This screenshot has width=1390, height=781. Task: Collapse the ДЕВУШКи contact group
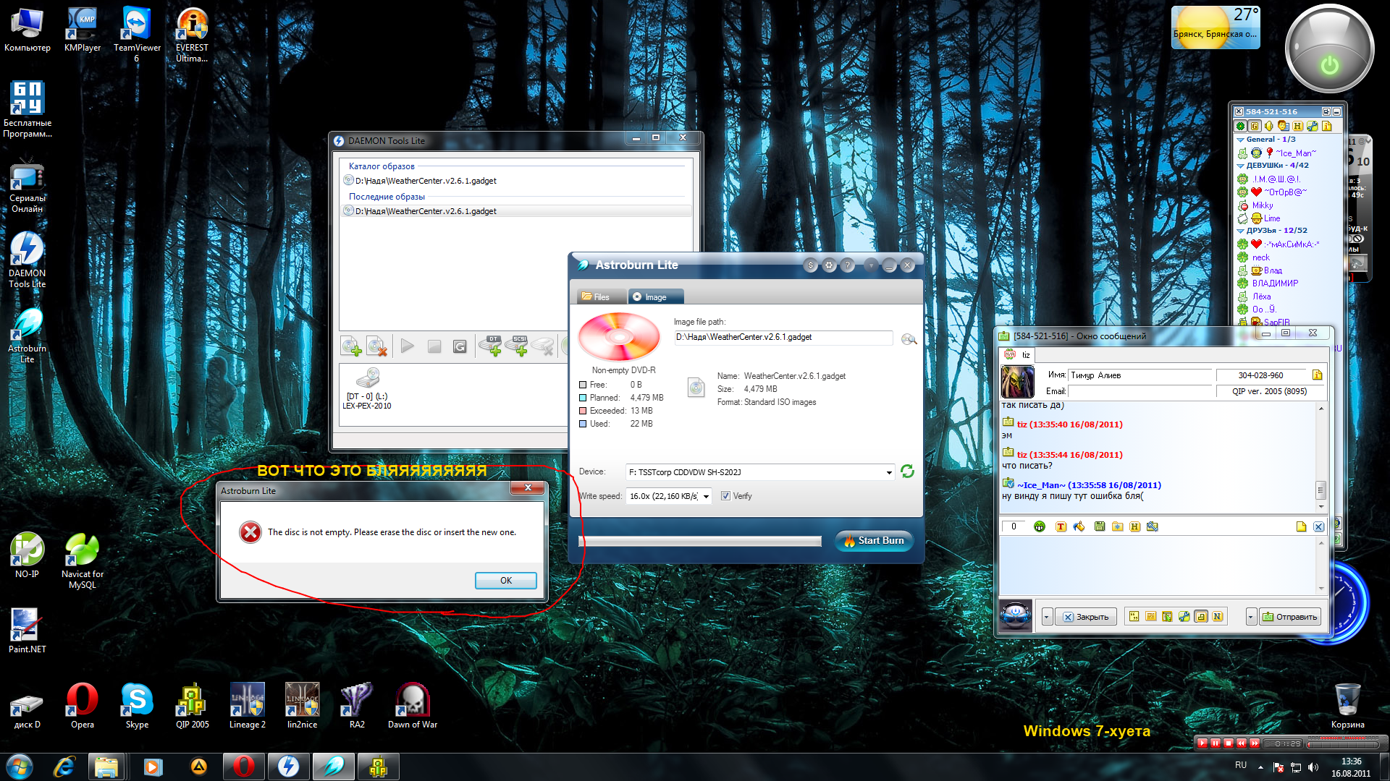[x=1240, y=166]
